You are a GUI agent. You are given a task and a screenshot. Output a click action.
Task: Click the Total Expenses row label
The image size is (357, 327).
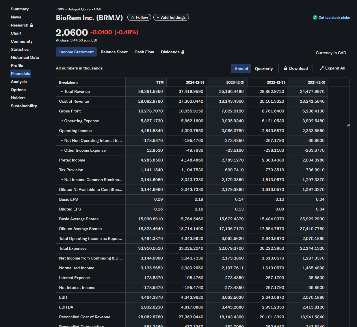coord(73,248)
